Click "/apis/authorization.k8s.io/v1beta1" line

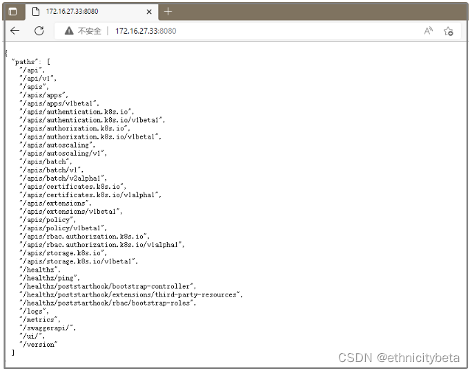point(90,137)
